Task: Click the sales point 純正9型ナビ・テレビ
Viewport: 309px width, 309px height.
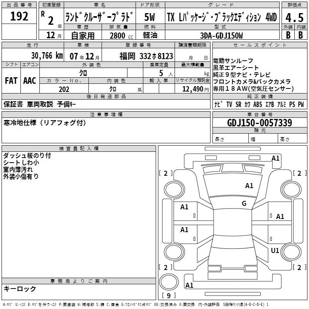Action: (x=242, y=75)
